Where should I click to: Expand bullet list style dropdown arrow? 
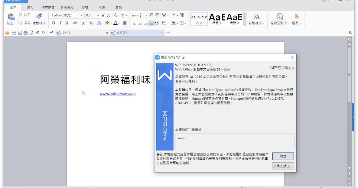click(x=138, y=15)
